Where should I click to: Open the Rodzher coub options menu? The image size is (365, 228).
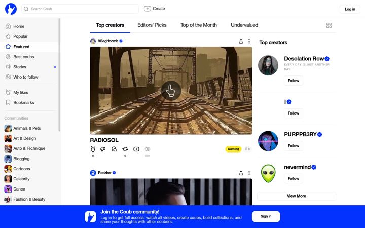click(249, 173)
